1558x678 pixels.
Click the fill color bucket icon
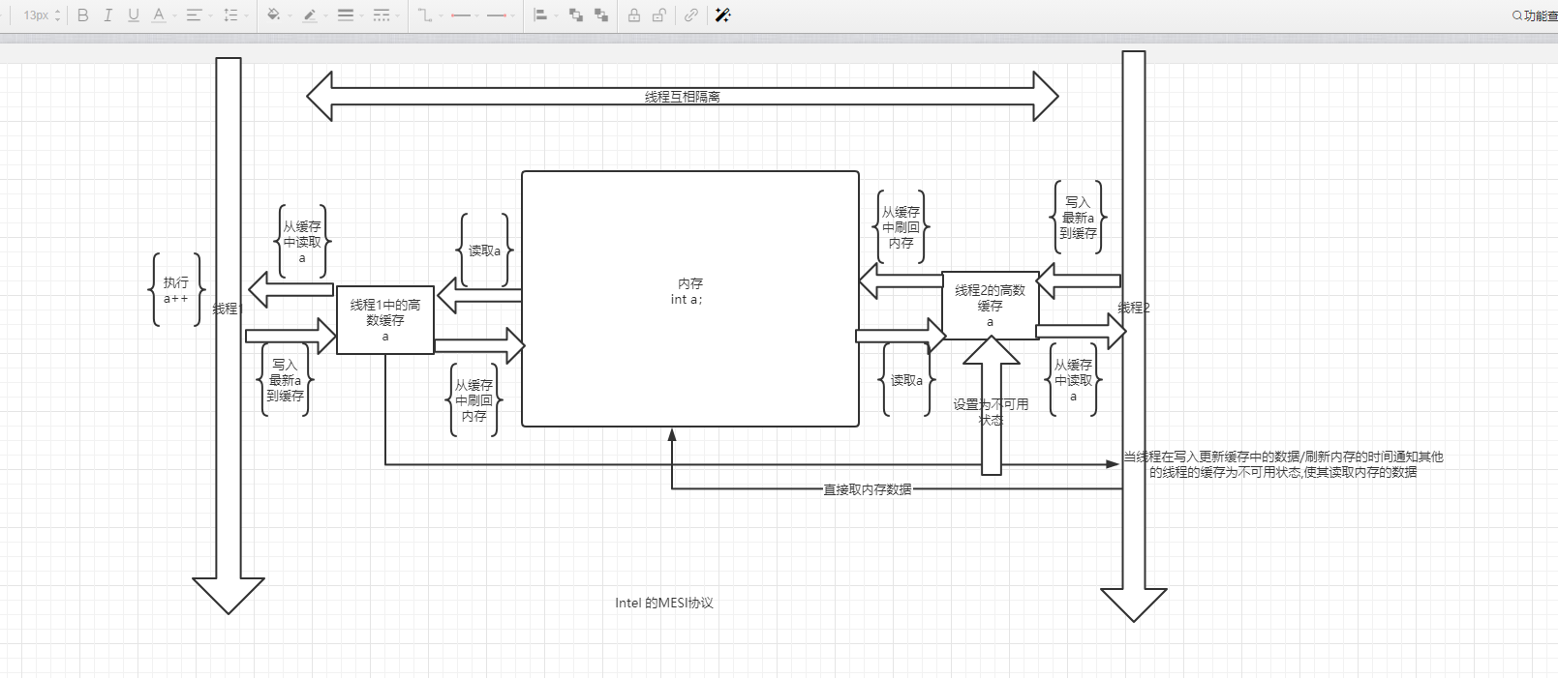pos(275,15)
